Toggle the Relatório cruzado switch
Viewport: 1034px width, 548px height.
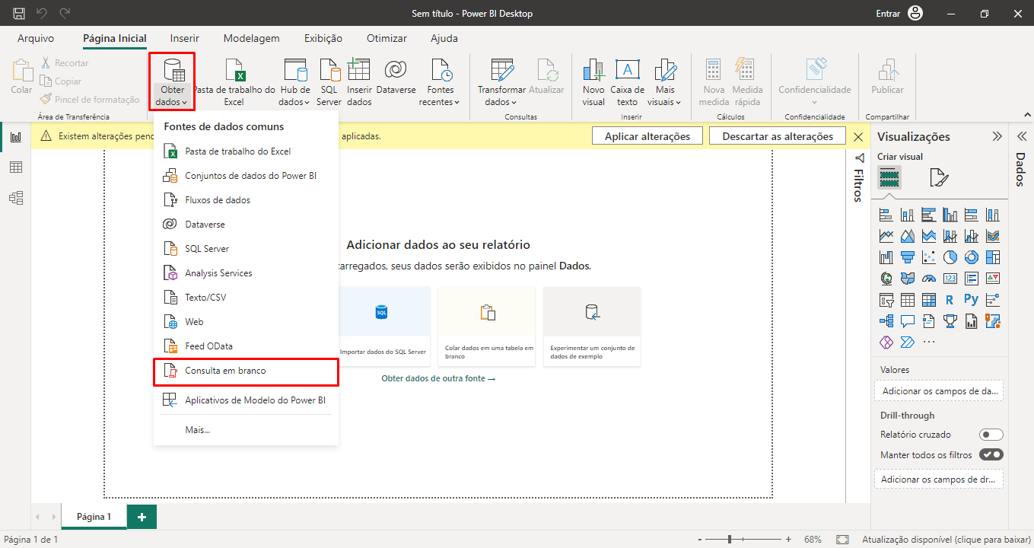pyautogui.click(x=991, y=435)
